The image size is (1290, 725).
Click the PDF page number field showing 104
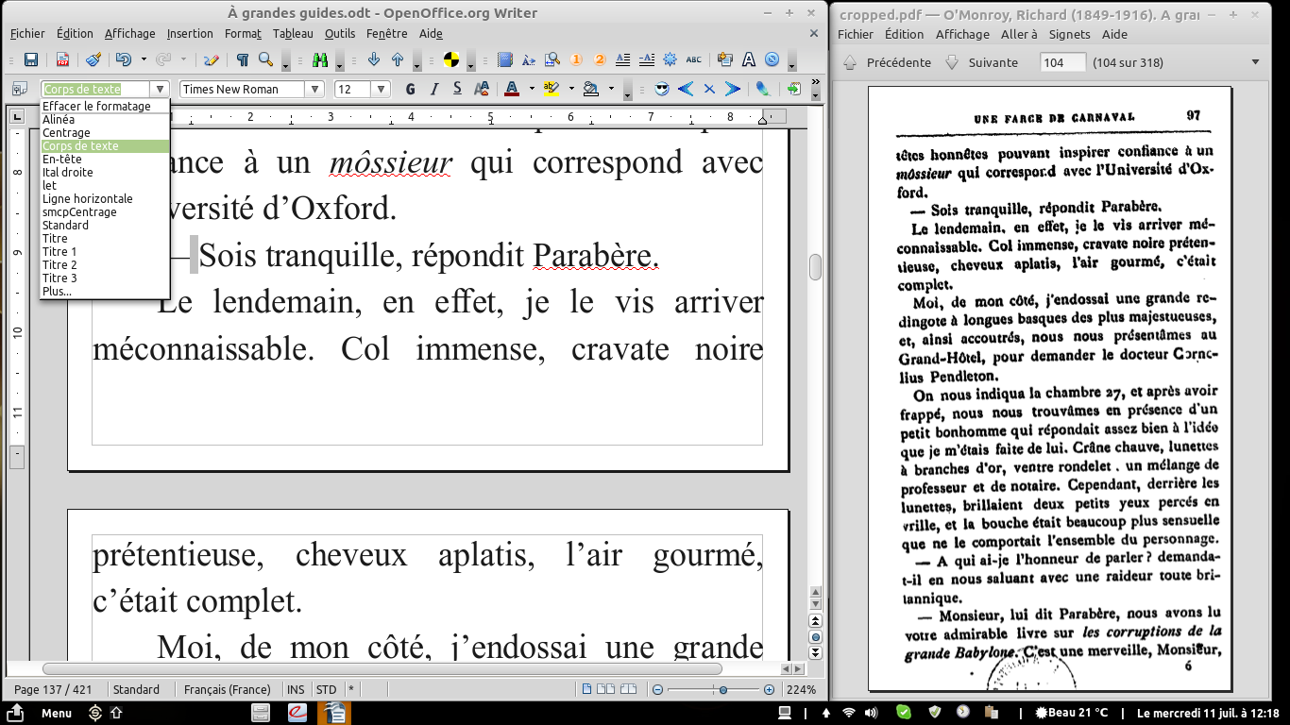pyautogui.click(x=1062, y=62)
